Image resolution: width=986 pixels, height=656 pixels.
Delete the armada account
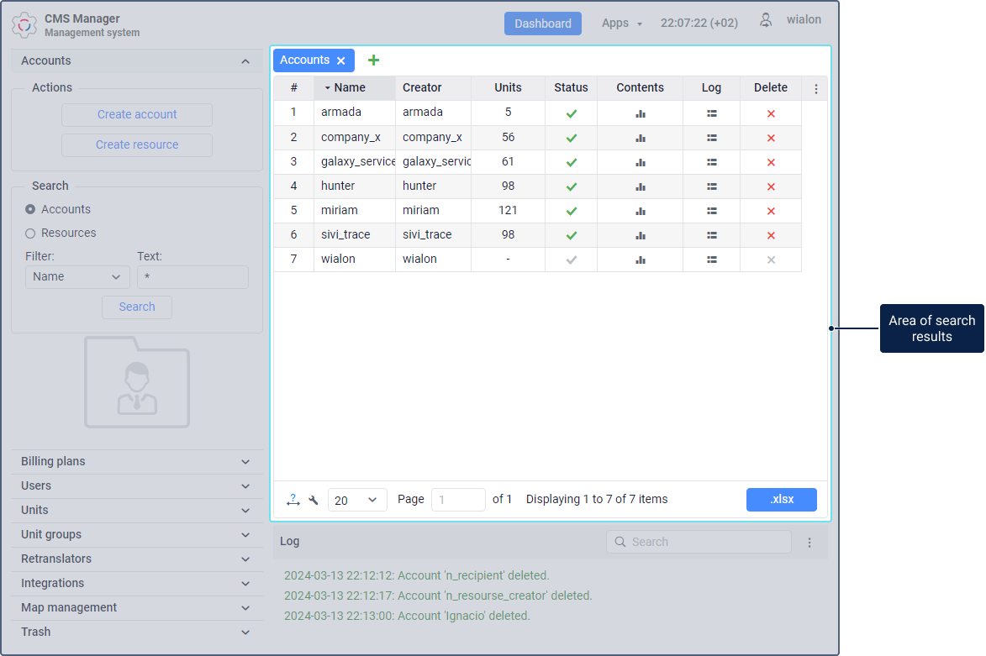point(771,113)
